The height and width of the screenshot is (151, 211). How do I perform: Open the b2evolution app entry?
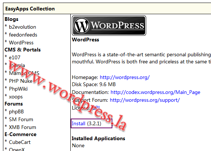coord(22,27)
